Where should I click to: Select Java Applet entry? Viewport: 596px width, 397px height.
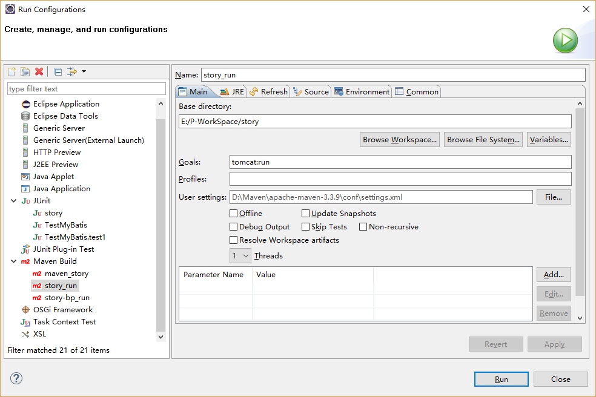pyautogui.click(x=53, y=177)
